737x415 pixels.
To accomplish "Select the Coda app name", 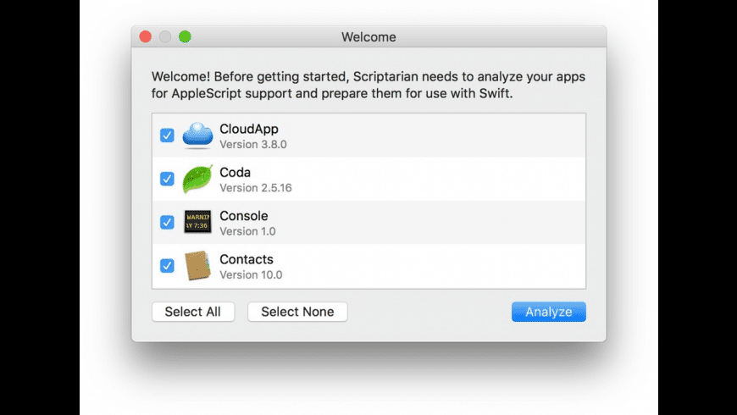I will pyautogui.click(x=235, y=173).
